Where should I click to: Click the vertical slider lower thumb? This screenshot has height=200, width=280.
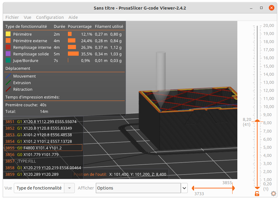[257, 188]
